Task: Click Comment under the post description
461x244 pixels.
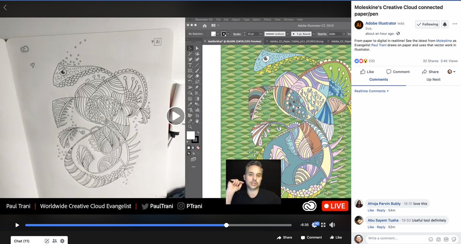Action: click(398, 72)
